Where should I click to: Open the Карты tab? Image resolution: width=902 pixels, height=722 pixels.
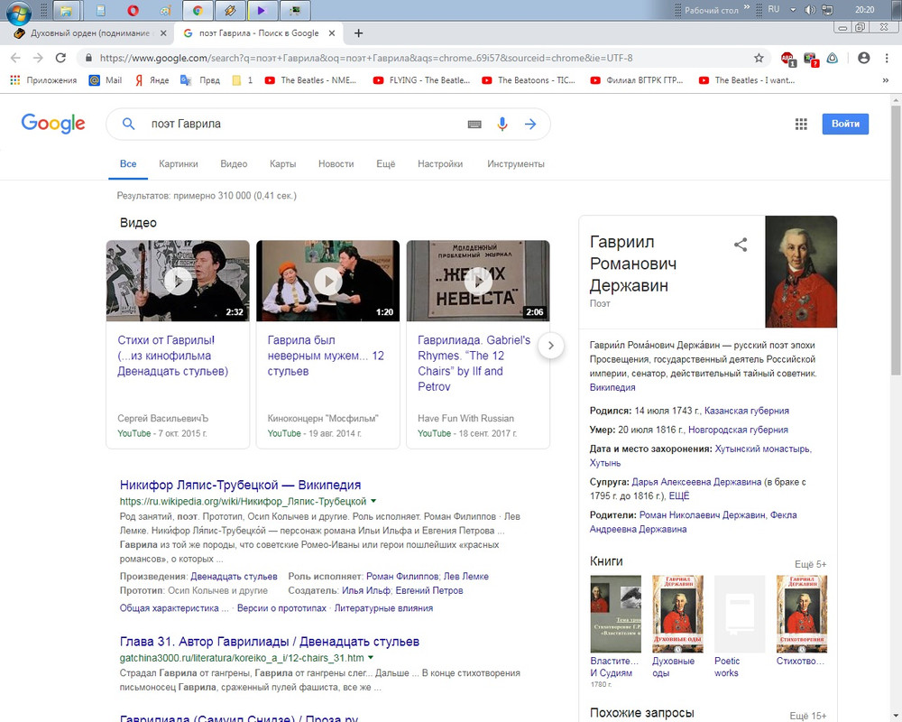(x=282, y=164)
